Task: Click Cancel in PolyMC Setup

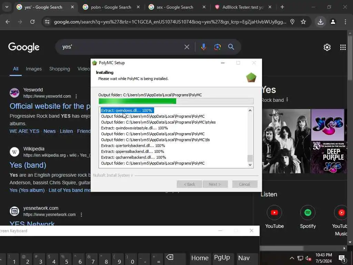Action: pyautogui.click(x=245, y=184)
